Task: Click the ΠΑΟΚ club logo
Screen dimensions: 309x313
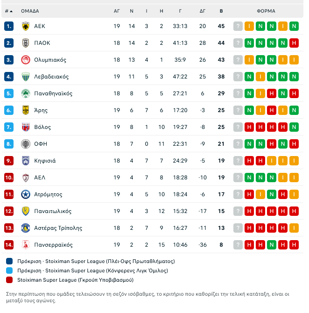Action: click(26, 43)
